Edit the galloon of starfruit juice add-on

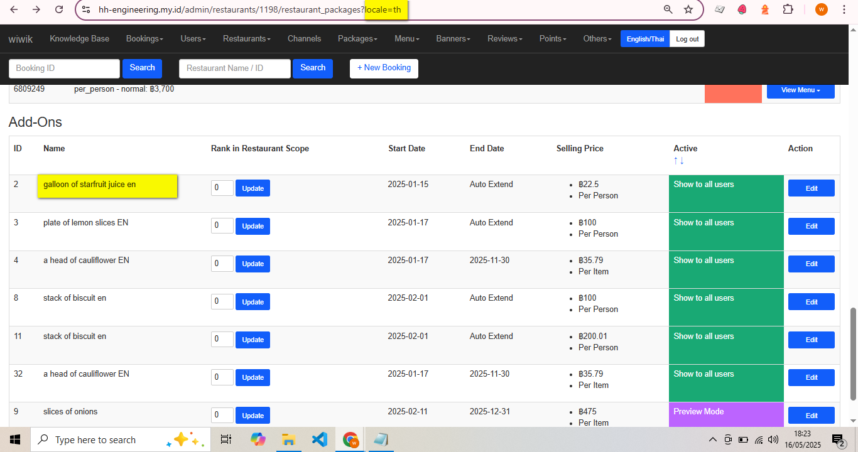tap(811, 188)
